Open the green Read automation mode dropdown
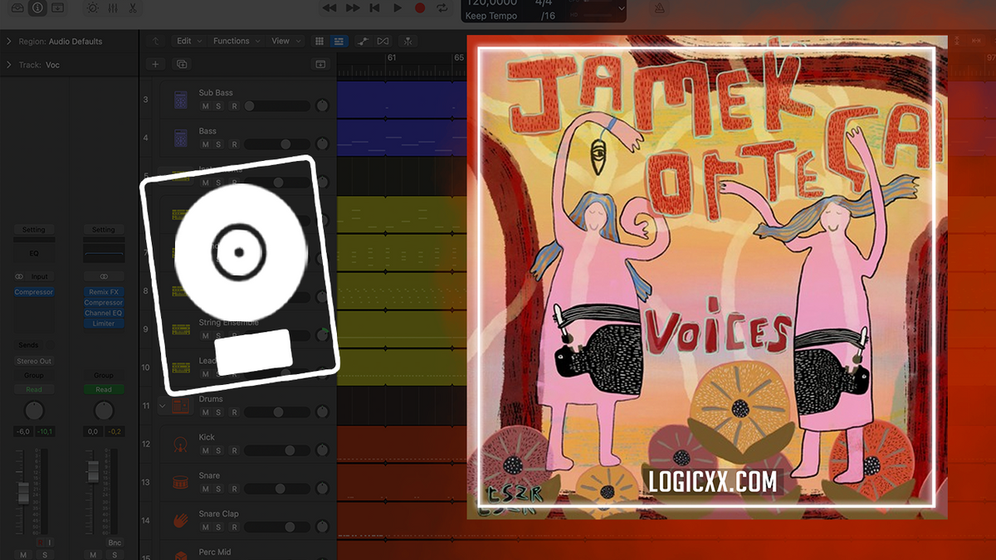Viewport: 996px width, 560px height. (x=104, y=389)
